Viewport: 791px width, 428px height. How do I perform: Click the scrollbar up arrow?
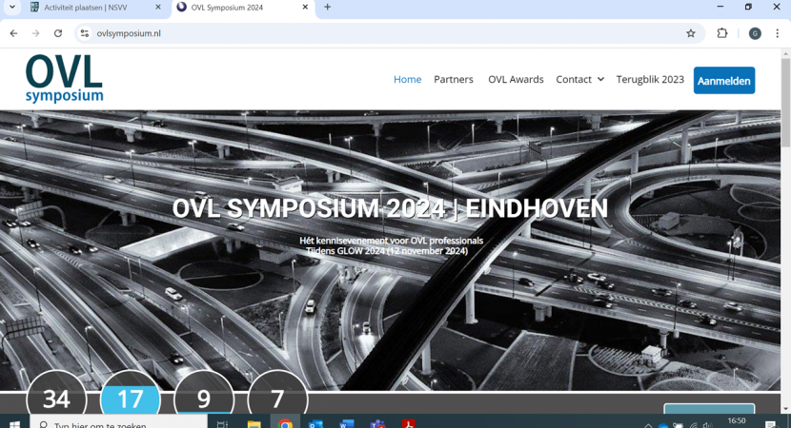785,53
